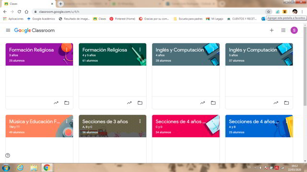Image resolution: width=307 pixels, height=172 pixels.
Task: Click the plus icon to create or join class
Action: click(x=272, y=30)
